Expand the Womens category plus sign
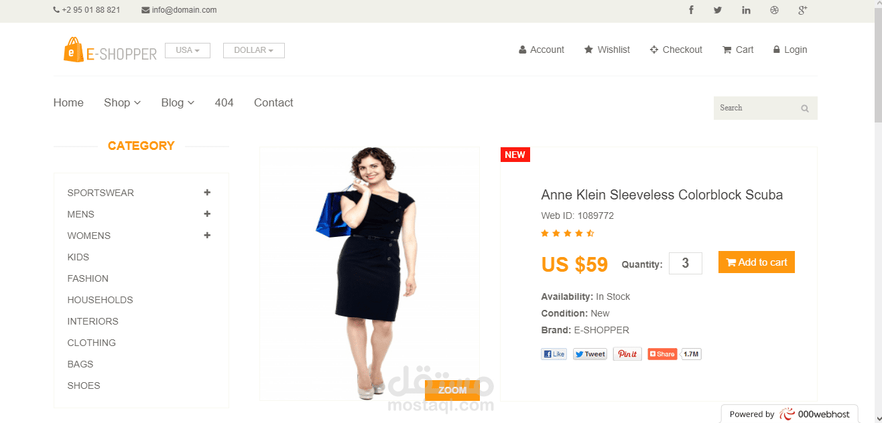Viewport: 882px width, 423px height. [207, 236]
